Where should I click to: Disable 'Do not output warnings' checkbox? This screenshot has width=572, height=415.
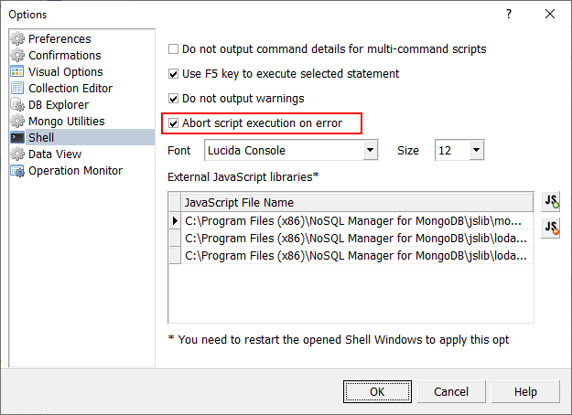pos(175,99)
